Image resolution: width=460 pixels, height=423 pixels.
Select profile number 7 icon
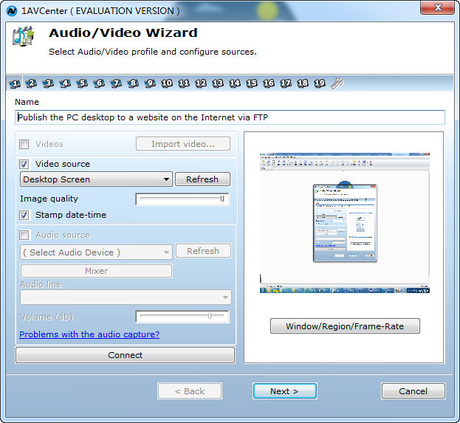pos(116,83)
